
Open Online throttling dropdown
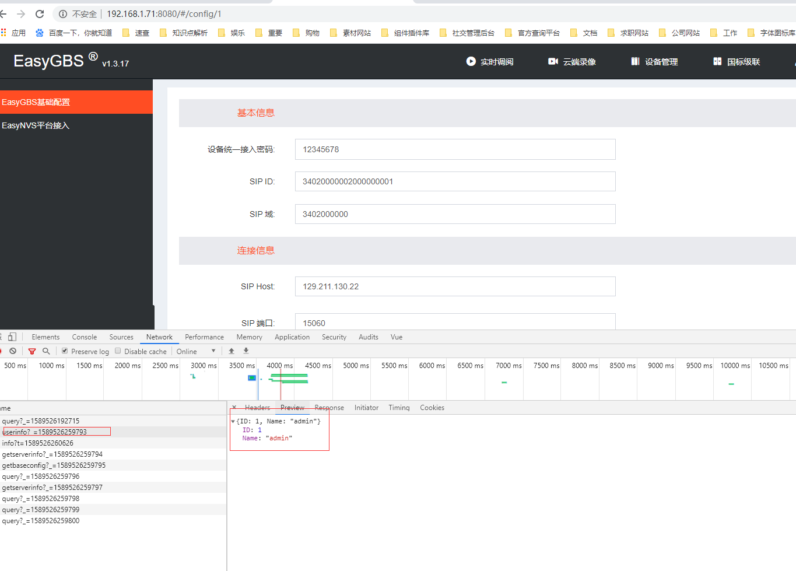(x=196, y=351)
